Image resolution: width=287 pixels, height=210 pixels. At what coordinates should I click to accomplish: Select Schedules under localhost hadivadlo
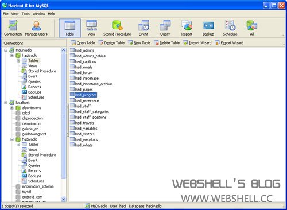tap(36, 181)
